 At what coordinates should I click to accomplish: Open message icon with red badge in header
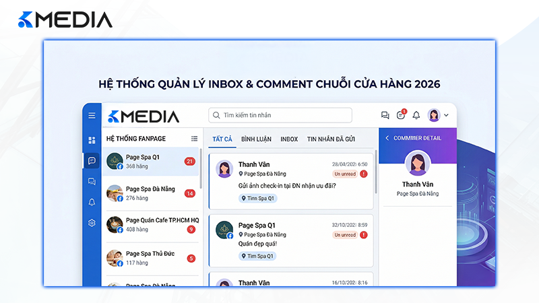(401, 114)
